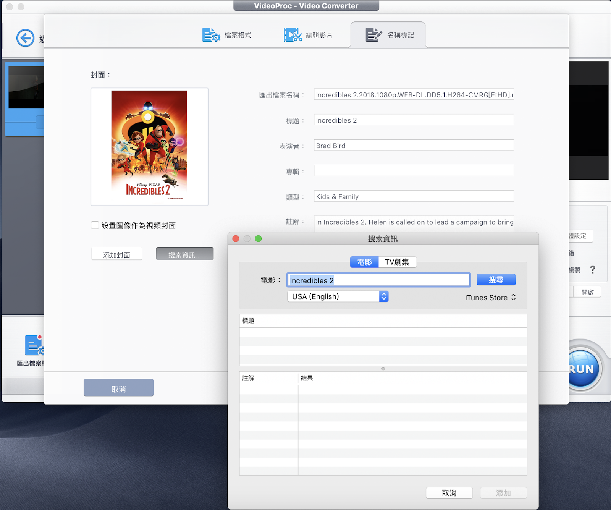Screen dimensions: 611x510
Task: Click the 類型 field Kids & Family
Action: (414, 196)
